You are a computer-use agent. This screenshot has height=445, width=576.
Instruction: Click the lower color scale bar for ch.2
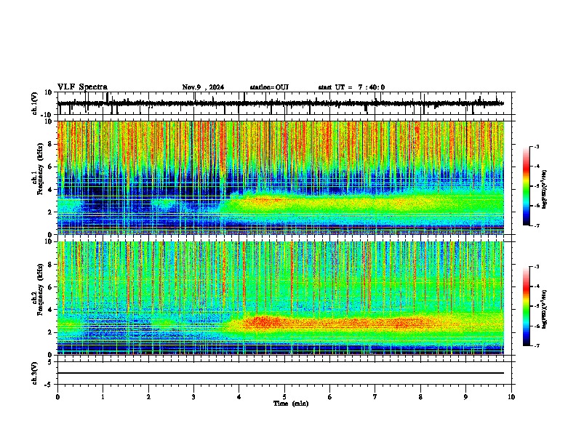[526, 306]
